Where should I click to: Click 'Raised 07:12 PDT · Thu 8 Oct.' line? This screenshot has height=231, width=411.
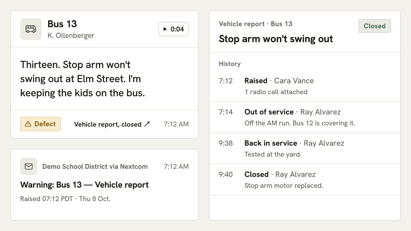[65, 199]
